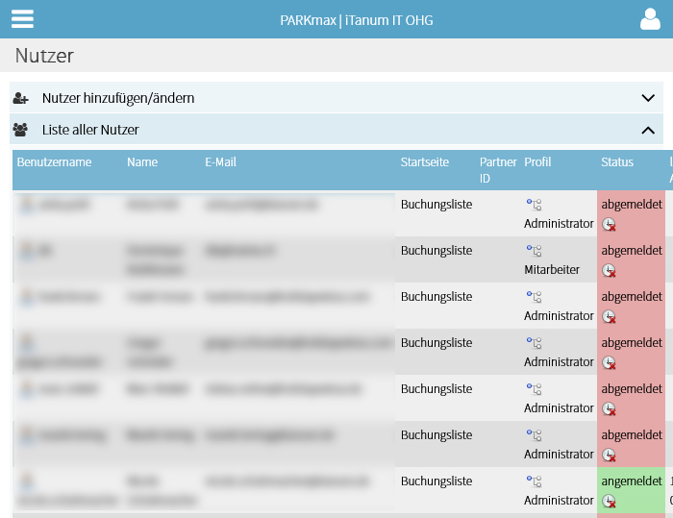673x518 pixels.
Task: Click the group icon beside Liste aller Nutzer
Action: click(x=20, y=130)
